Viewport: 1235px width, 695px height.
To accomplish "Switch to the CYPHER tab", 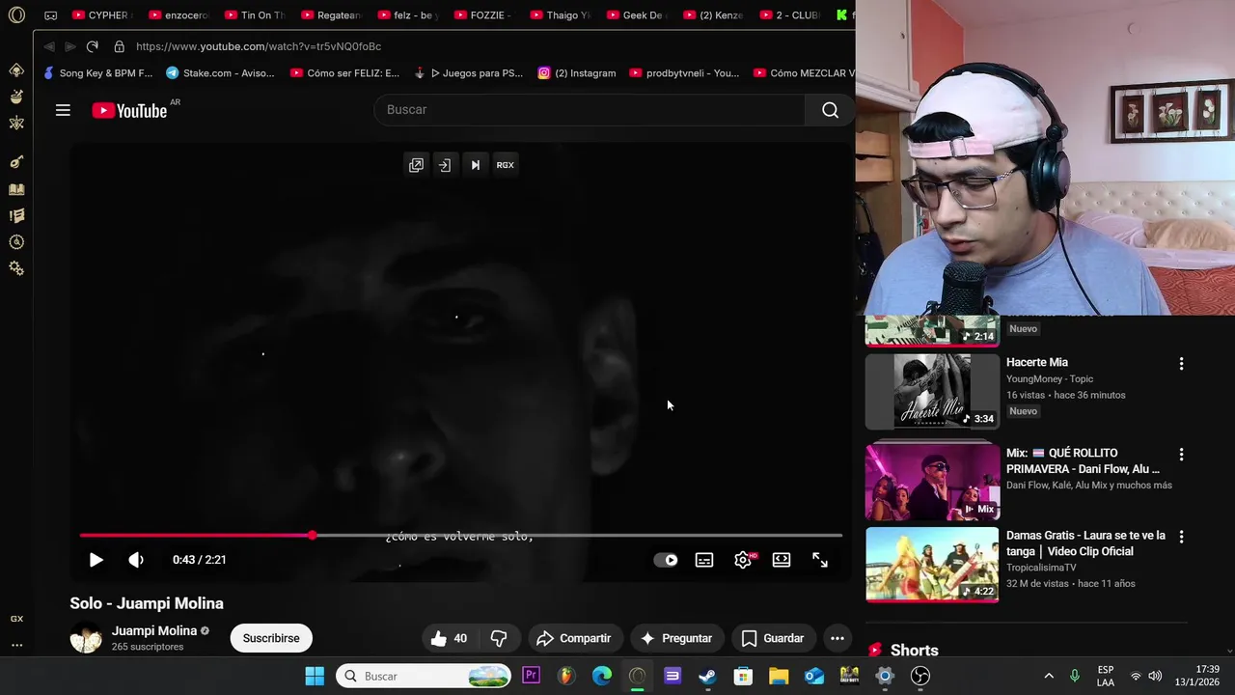I will (101, 15).
